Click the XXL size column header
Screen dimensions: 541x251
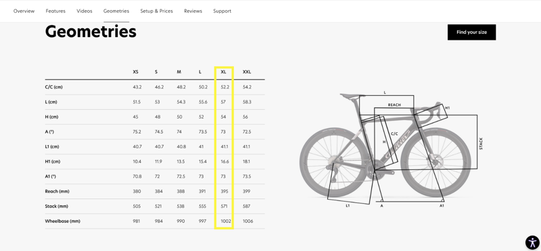click(x=247, y=72)
